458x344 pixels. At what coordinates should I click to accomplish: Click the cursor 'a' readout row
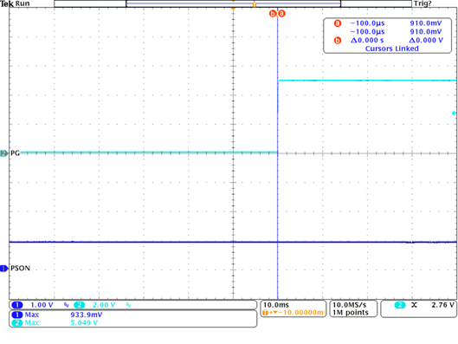(x=388, y=23)
